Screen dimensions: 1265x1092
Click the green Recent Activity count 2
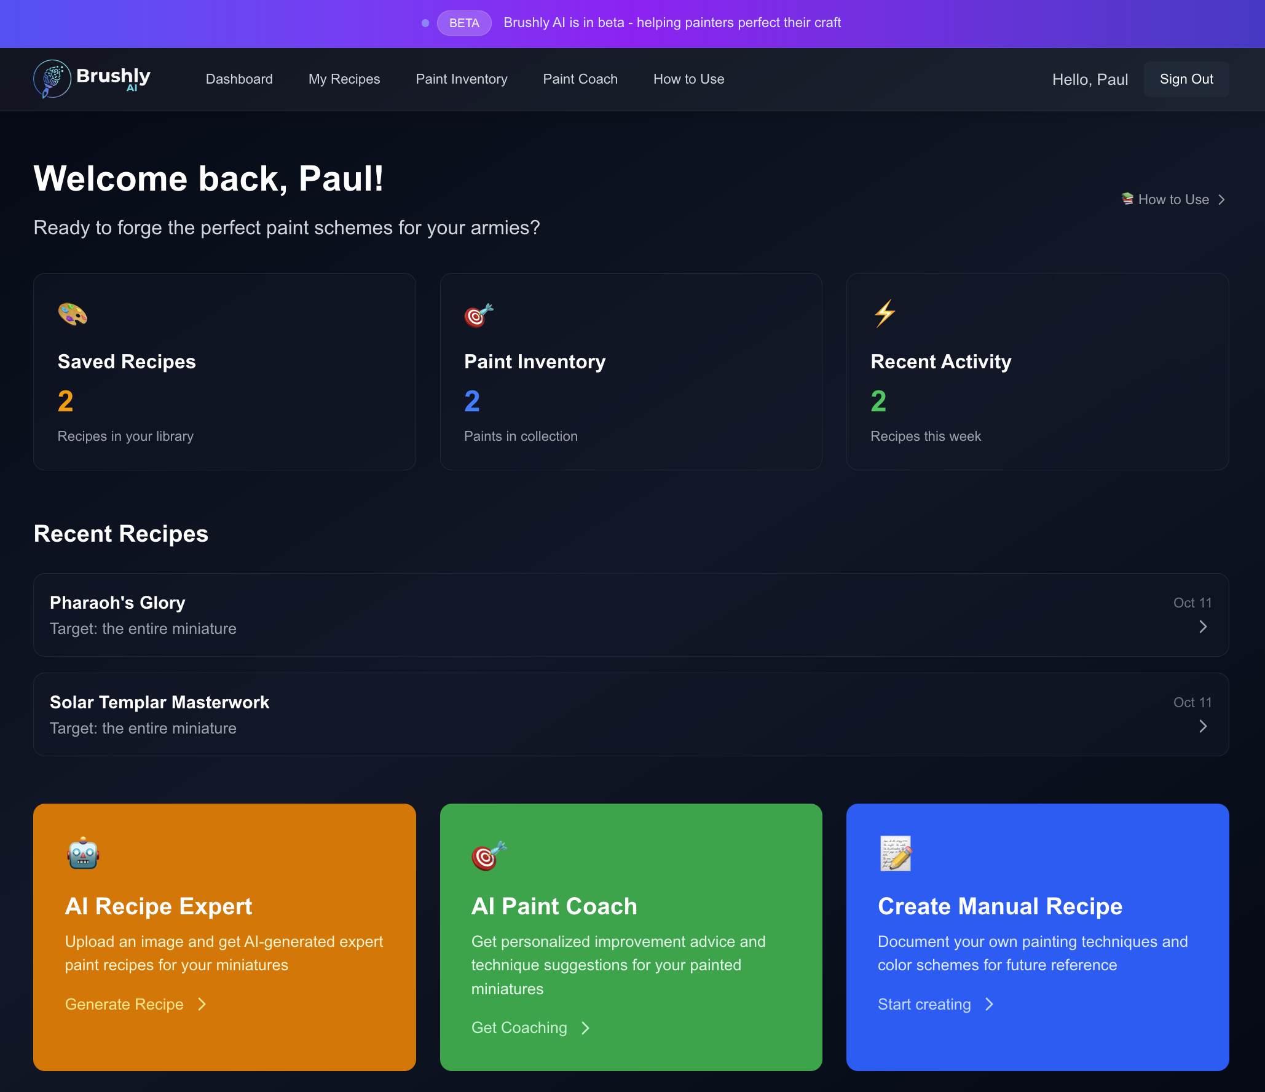[878, 402]
